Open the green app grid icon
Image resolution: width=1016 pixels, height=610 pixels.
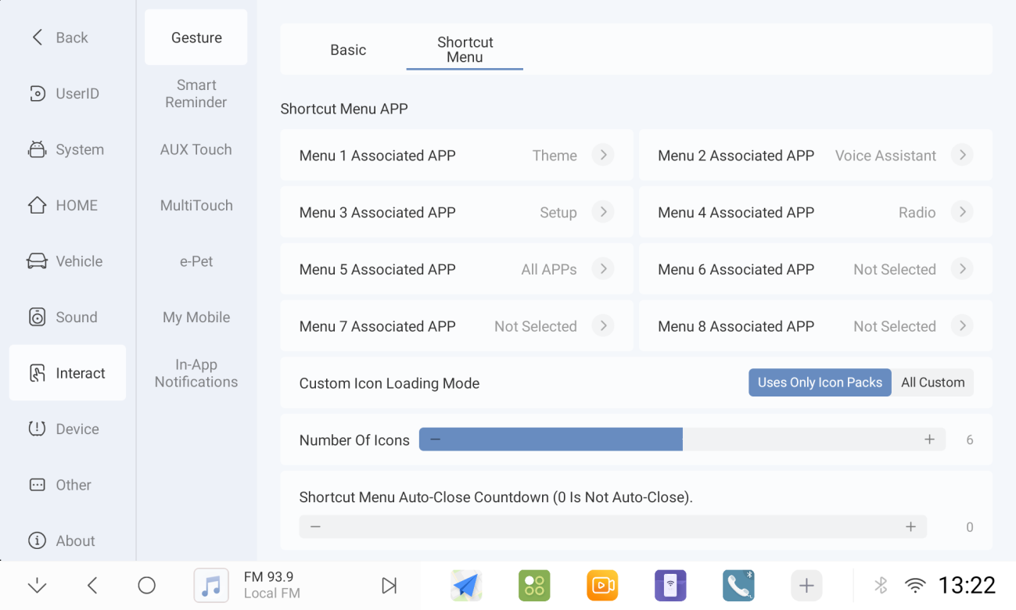(534, 586)
